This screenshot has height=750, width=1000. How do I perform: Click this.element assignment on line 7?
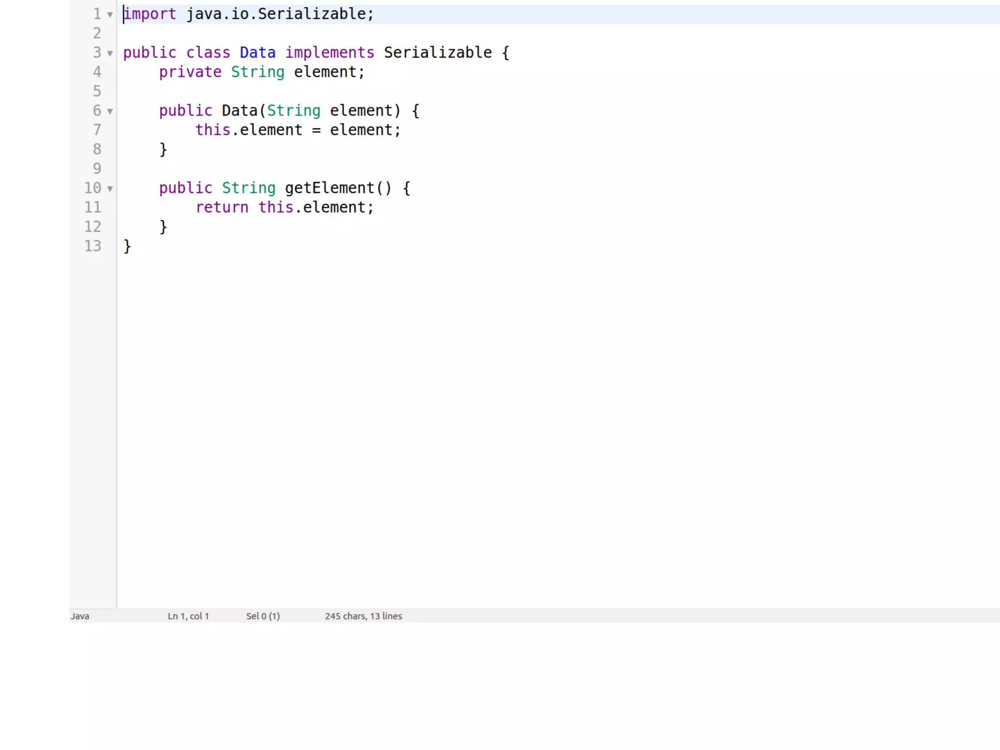point(249,130)
